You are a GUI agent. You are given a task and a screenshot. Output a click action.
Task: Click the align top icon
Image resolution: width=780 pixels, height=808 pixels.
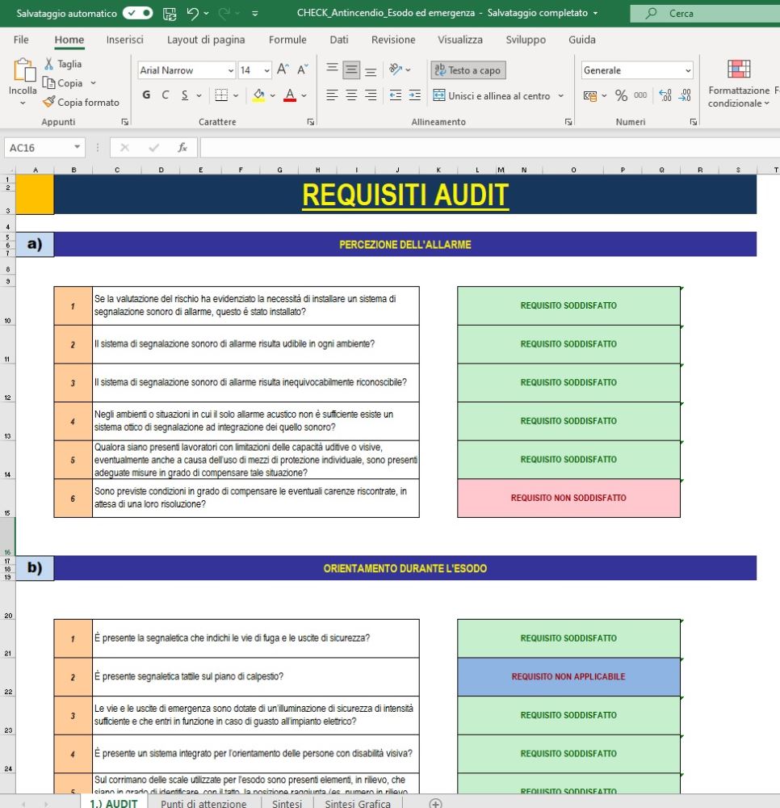[x=332, y=69]
